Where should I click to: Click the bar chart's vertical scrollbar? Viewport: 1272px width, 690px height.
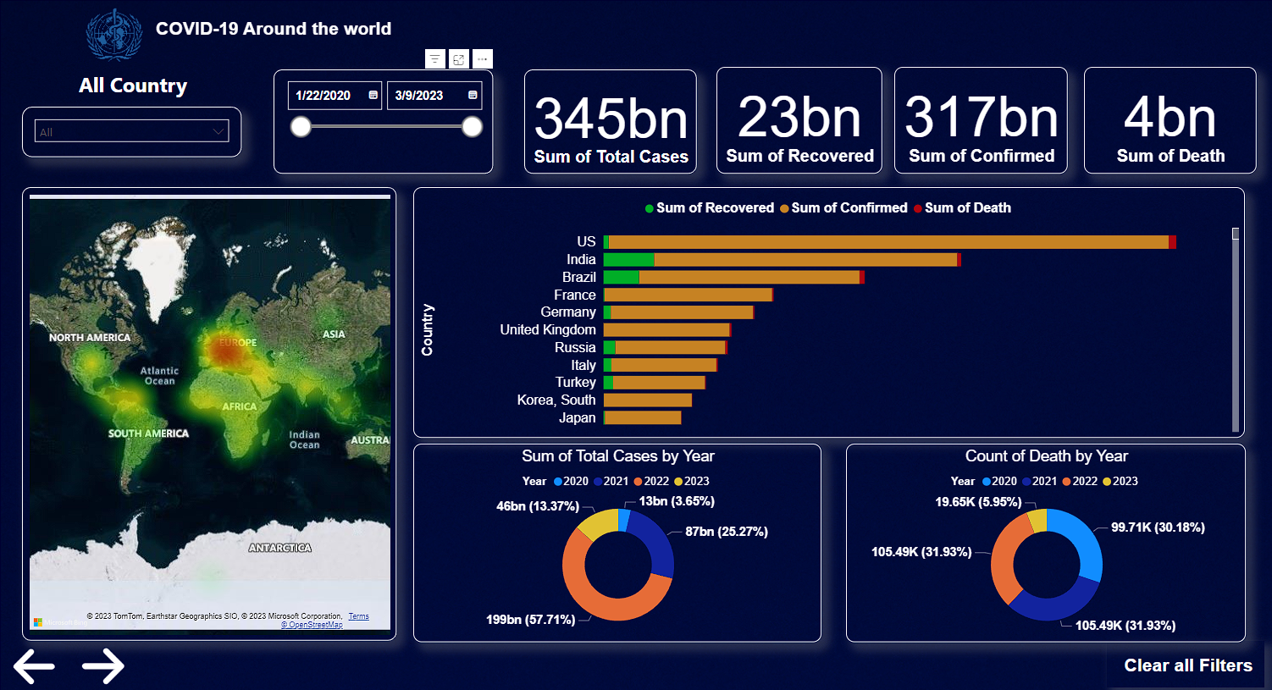click(x=1236, y=330)
